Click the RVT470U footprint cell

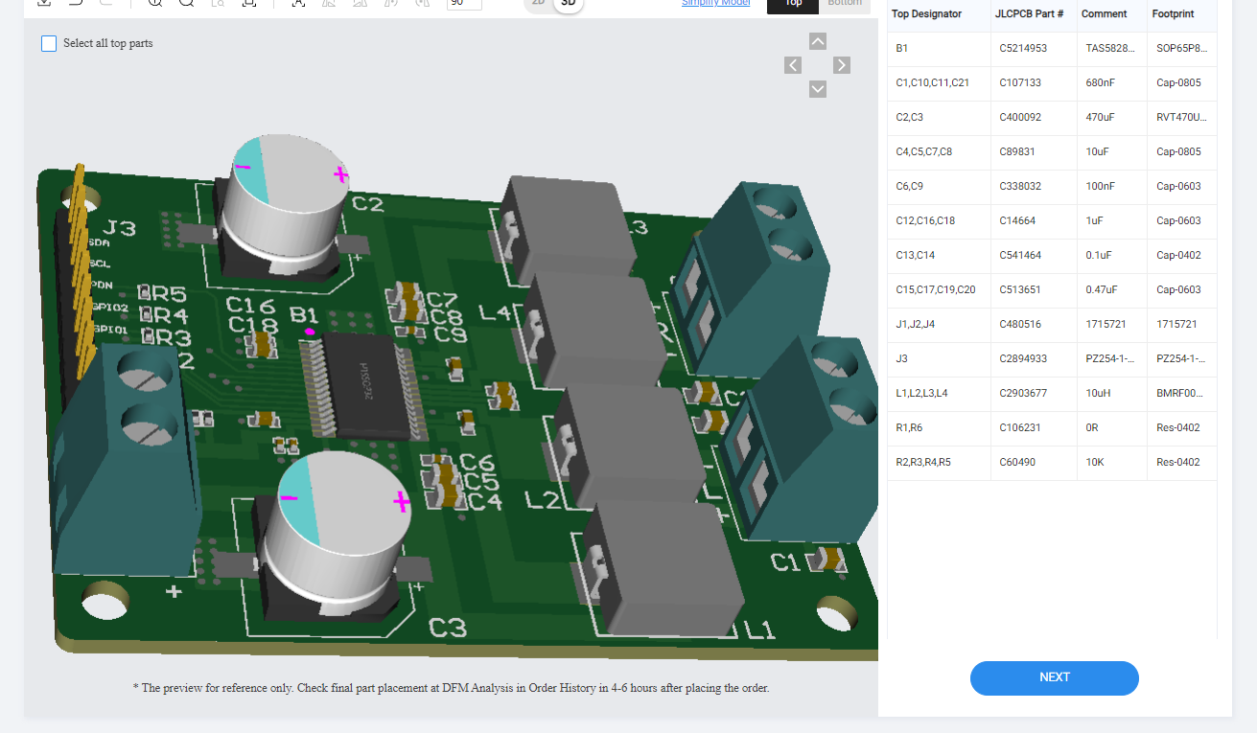[x=1181, y=117]
